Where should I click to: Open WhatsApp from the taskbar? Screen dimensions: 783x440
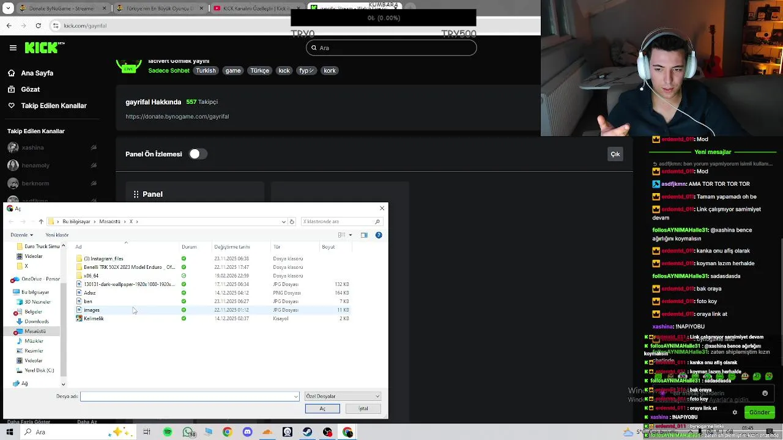tap(188, 432)
